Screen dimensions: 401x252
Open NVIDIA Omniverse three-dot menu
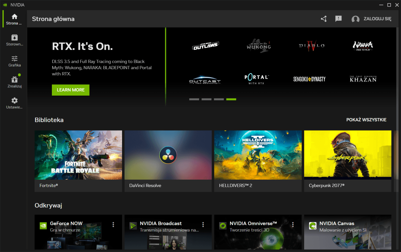(x=293, y=224)
